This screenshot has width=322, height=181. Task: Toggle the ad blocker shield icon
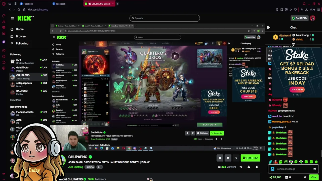pos(286,10)
